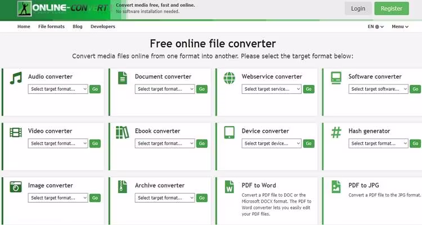The image size is (422, 225).
Task: Click the Software converter computer icon
Action: pyautogui.click(x=336, y=78)
